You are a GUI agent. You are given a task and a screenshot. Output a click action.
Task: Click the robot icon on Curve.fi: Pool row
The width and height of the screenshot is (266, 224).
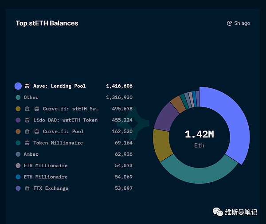click(36, 132)
